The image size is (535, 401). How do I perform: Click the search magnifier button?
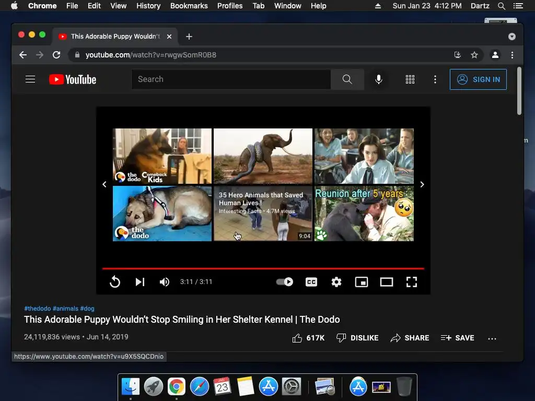347,79
